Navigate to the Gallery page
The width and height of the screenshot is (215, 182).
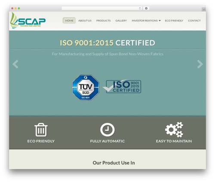pos(121,21)
